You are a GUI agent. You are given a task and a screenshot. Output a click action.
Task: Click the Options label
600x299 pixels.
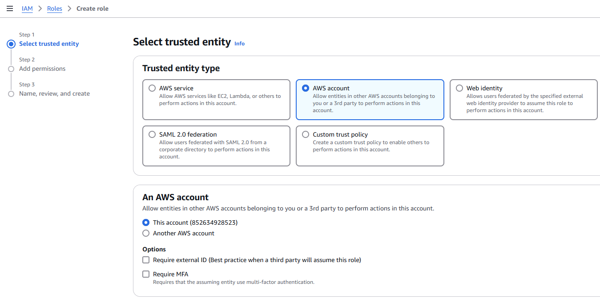154,249
